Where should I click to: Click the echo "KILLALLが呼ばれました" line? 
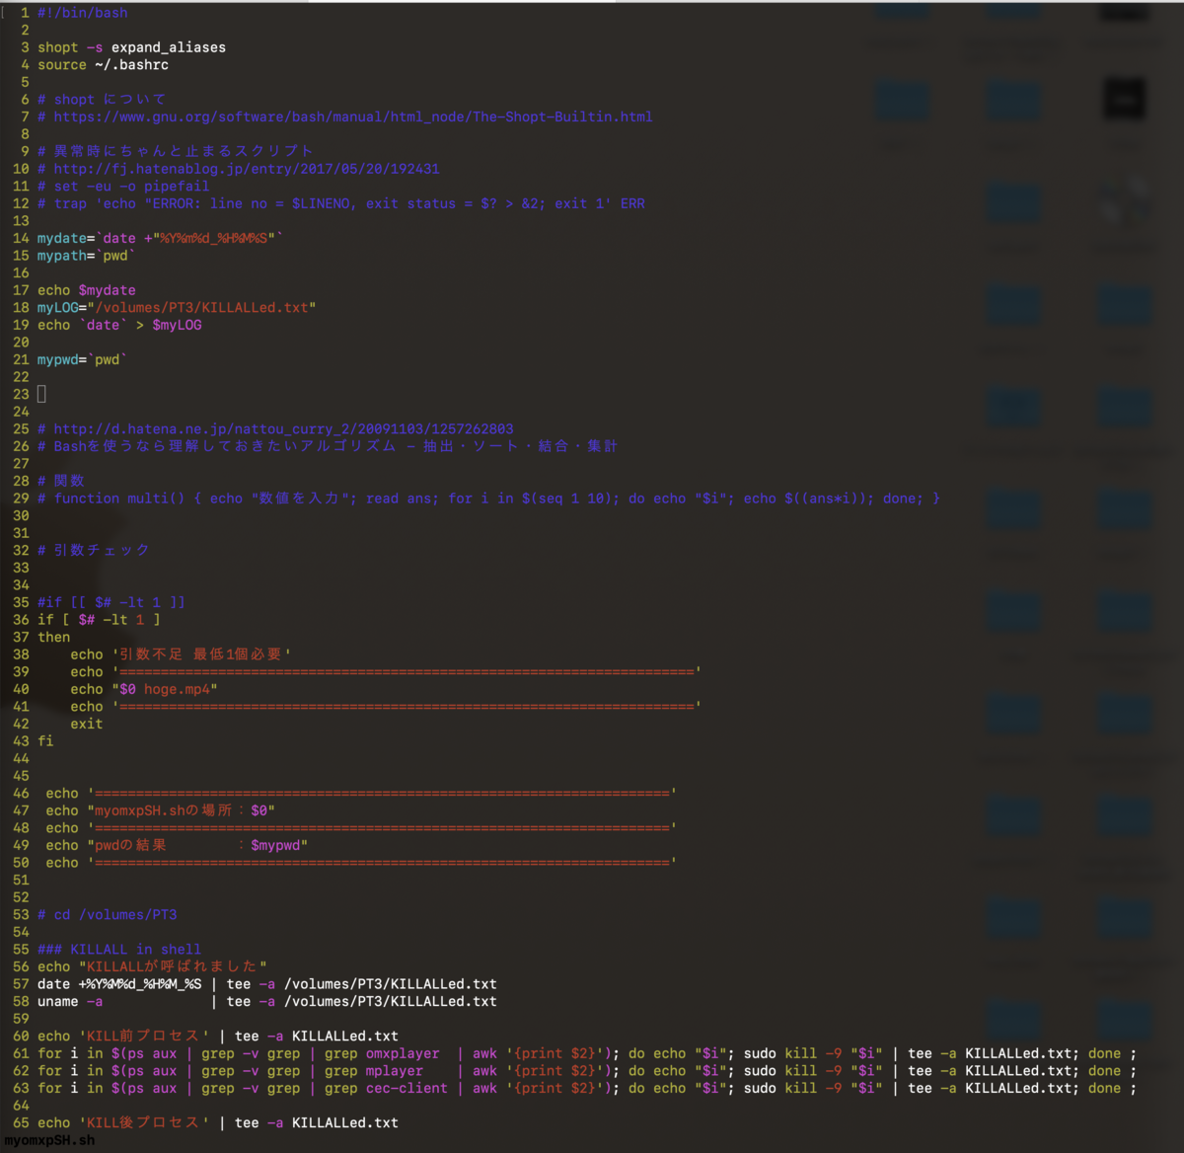pyautogui.click(x=152, y=966)
